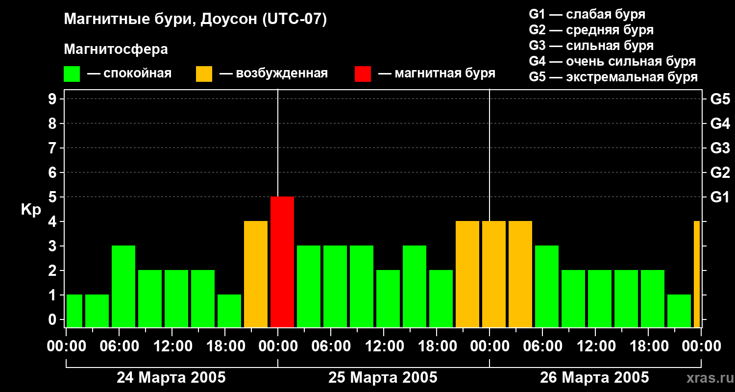Click the Kp axis title
Image resolution: width=735 pixels, height=392 pixels.
click(31, 210)
